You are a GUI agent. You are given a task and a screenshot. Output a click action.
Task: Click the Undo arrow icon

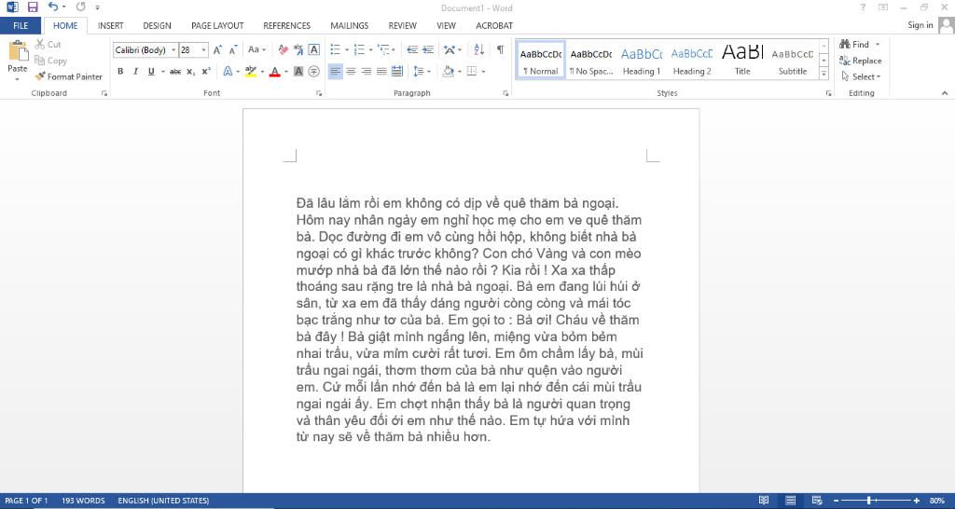[x=53, y=7]
